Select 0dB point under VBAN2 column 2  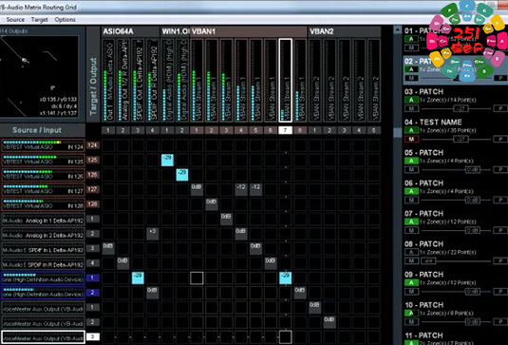click(x=329, y=322)
